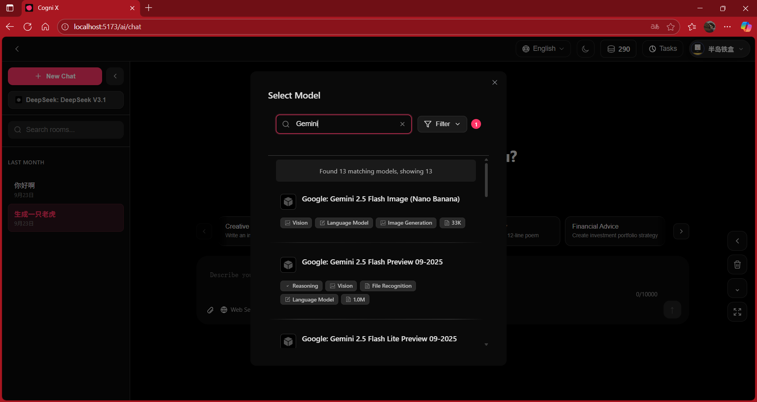Image resolution: width=757 pixels, height=402 pixels.
Task: Close the Select Model dialog
Action: point(494,82)
